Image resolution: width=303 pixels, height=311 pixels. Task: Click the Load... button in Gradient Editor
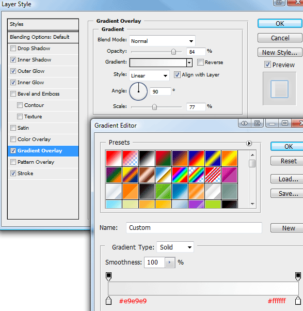288,179
